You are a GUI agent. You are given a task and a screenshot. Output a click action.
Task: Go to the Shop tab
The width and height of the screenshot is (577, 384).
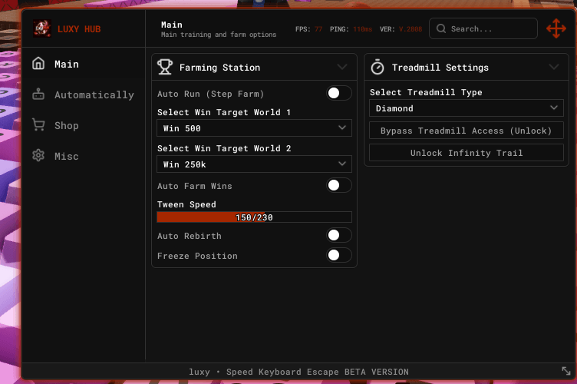tap(84, 125)
